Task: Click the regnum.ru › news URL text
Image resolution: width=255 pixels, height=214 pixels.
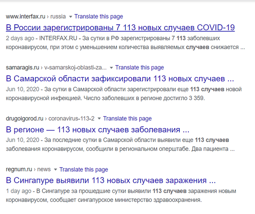Action: [x=28, y=169]
